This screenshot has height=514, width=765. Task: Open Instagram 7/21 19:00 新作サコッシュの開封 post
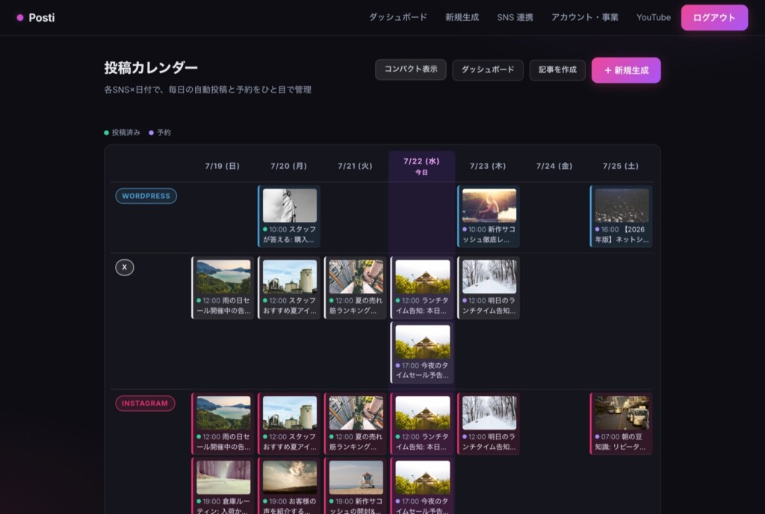pyautogui.click(x=355, y=486)
